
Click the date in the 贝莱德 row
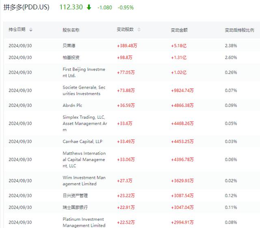point(20,46)
